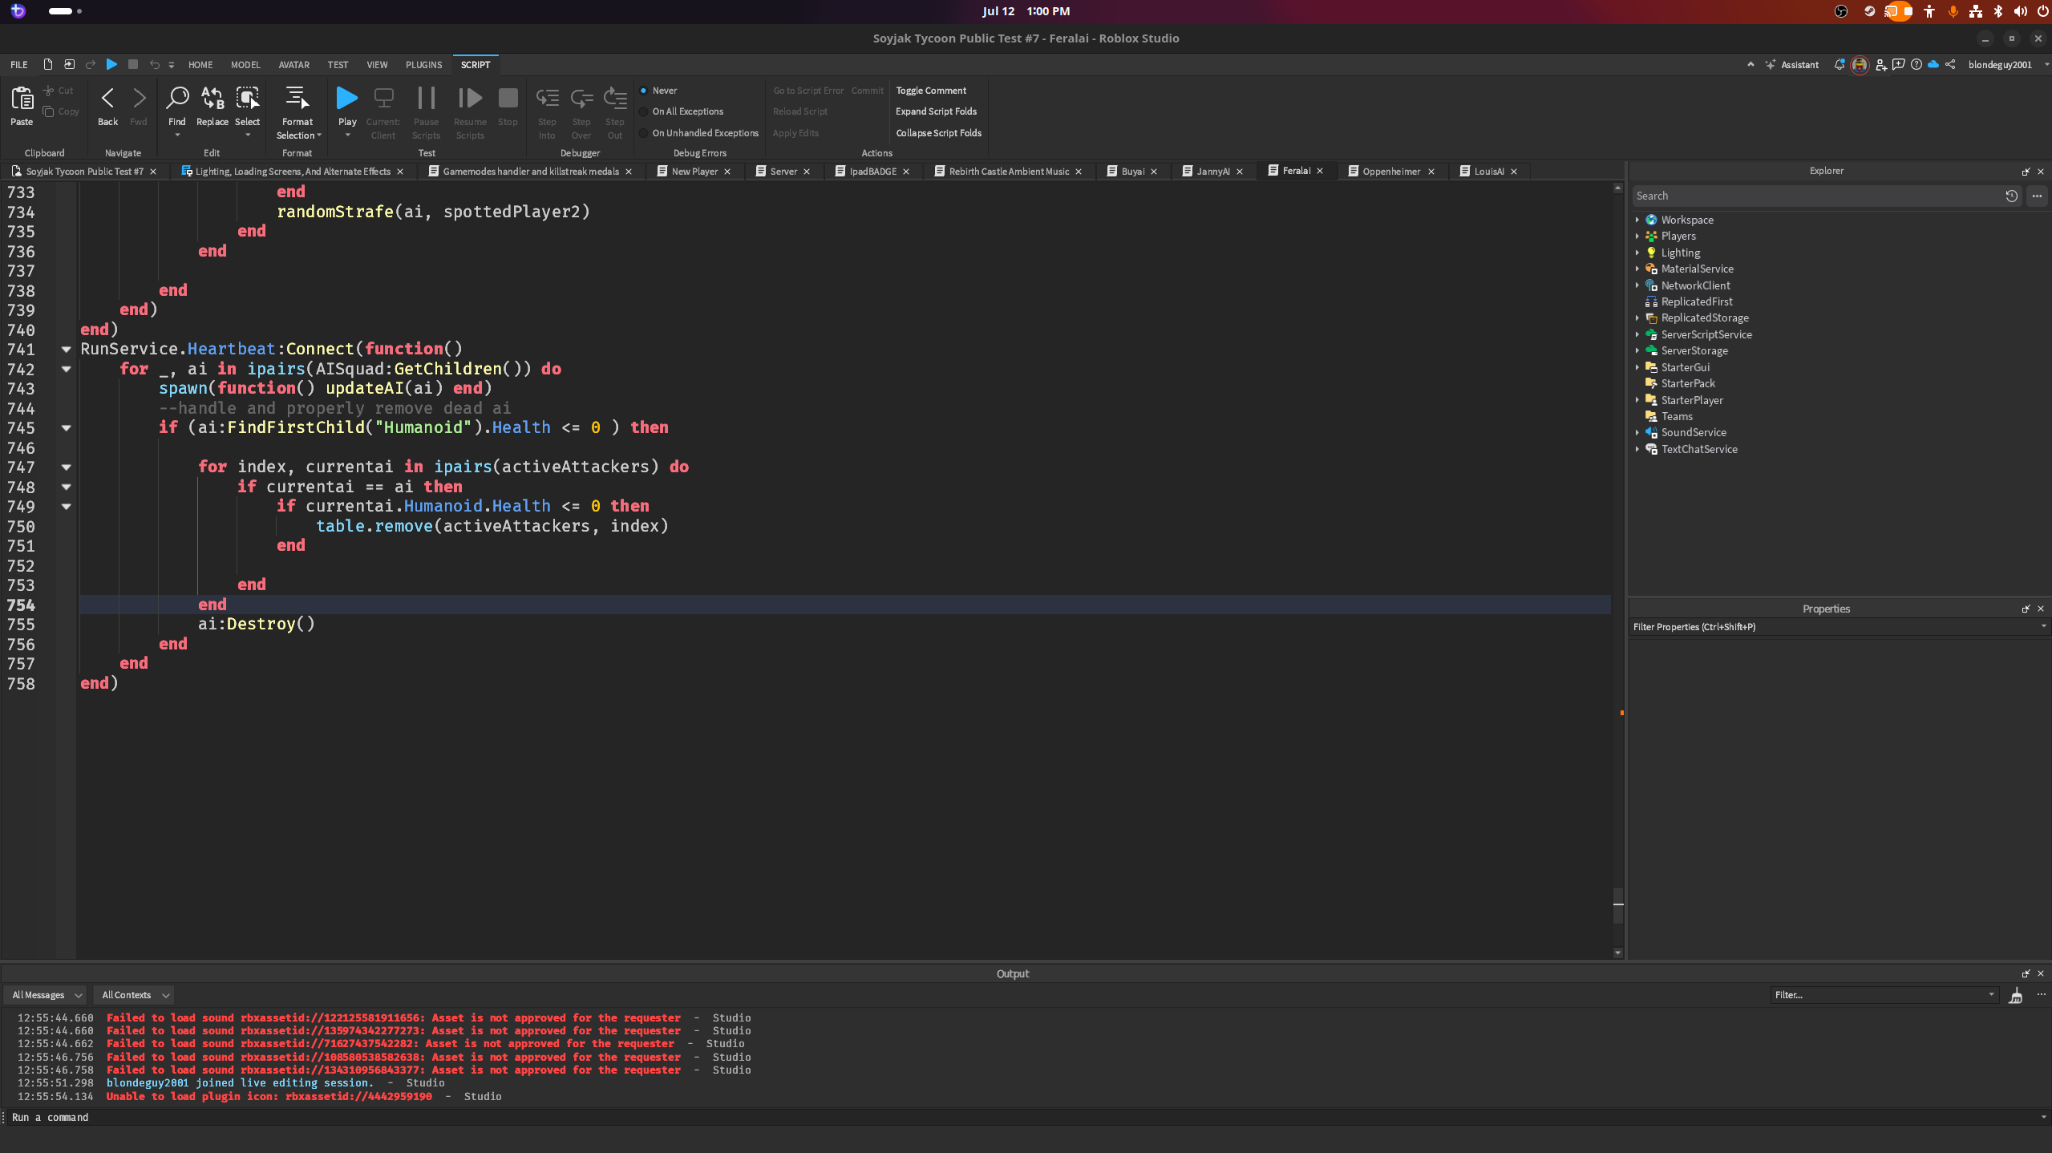The image size is (2052, 1153).
Task: Click the small play icon in quick-access bar
Action: [111, 64]
